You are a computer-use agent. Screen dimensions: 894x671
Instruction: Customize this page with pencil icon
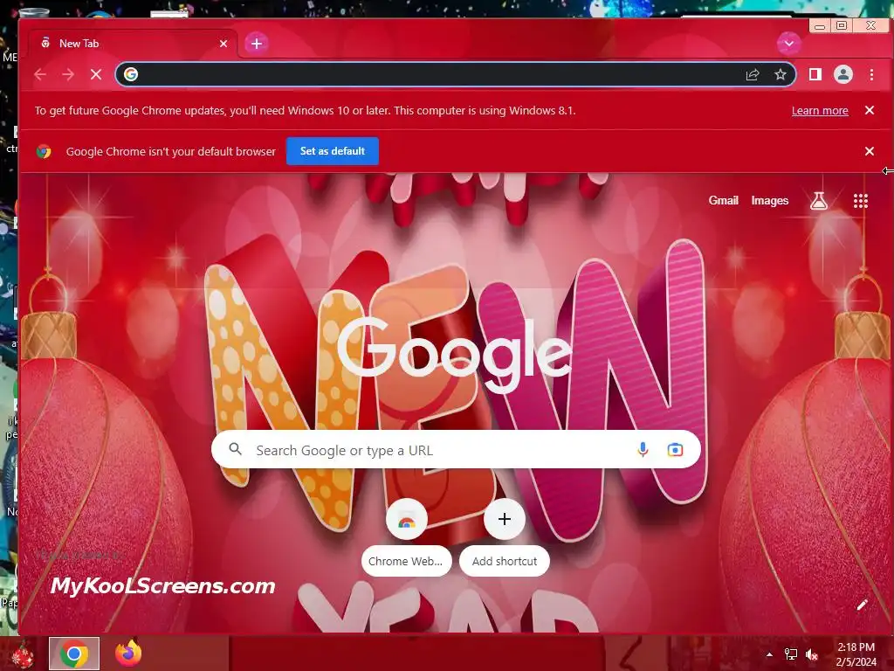(x=862, y=605)
